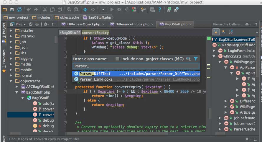
Task: Click the last toolbar deployment icon
Action: pos(176,9)
